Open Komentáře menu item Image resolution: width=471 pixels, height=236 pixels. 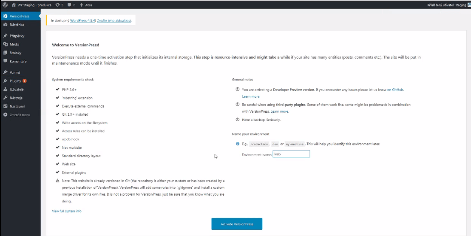[20, 61]
